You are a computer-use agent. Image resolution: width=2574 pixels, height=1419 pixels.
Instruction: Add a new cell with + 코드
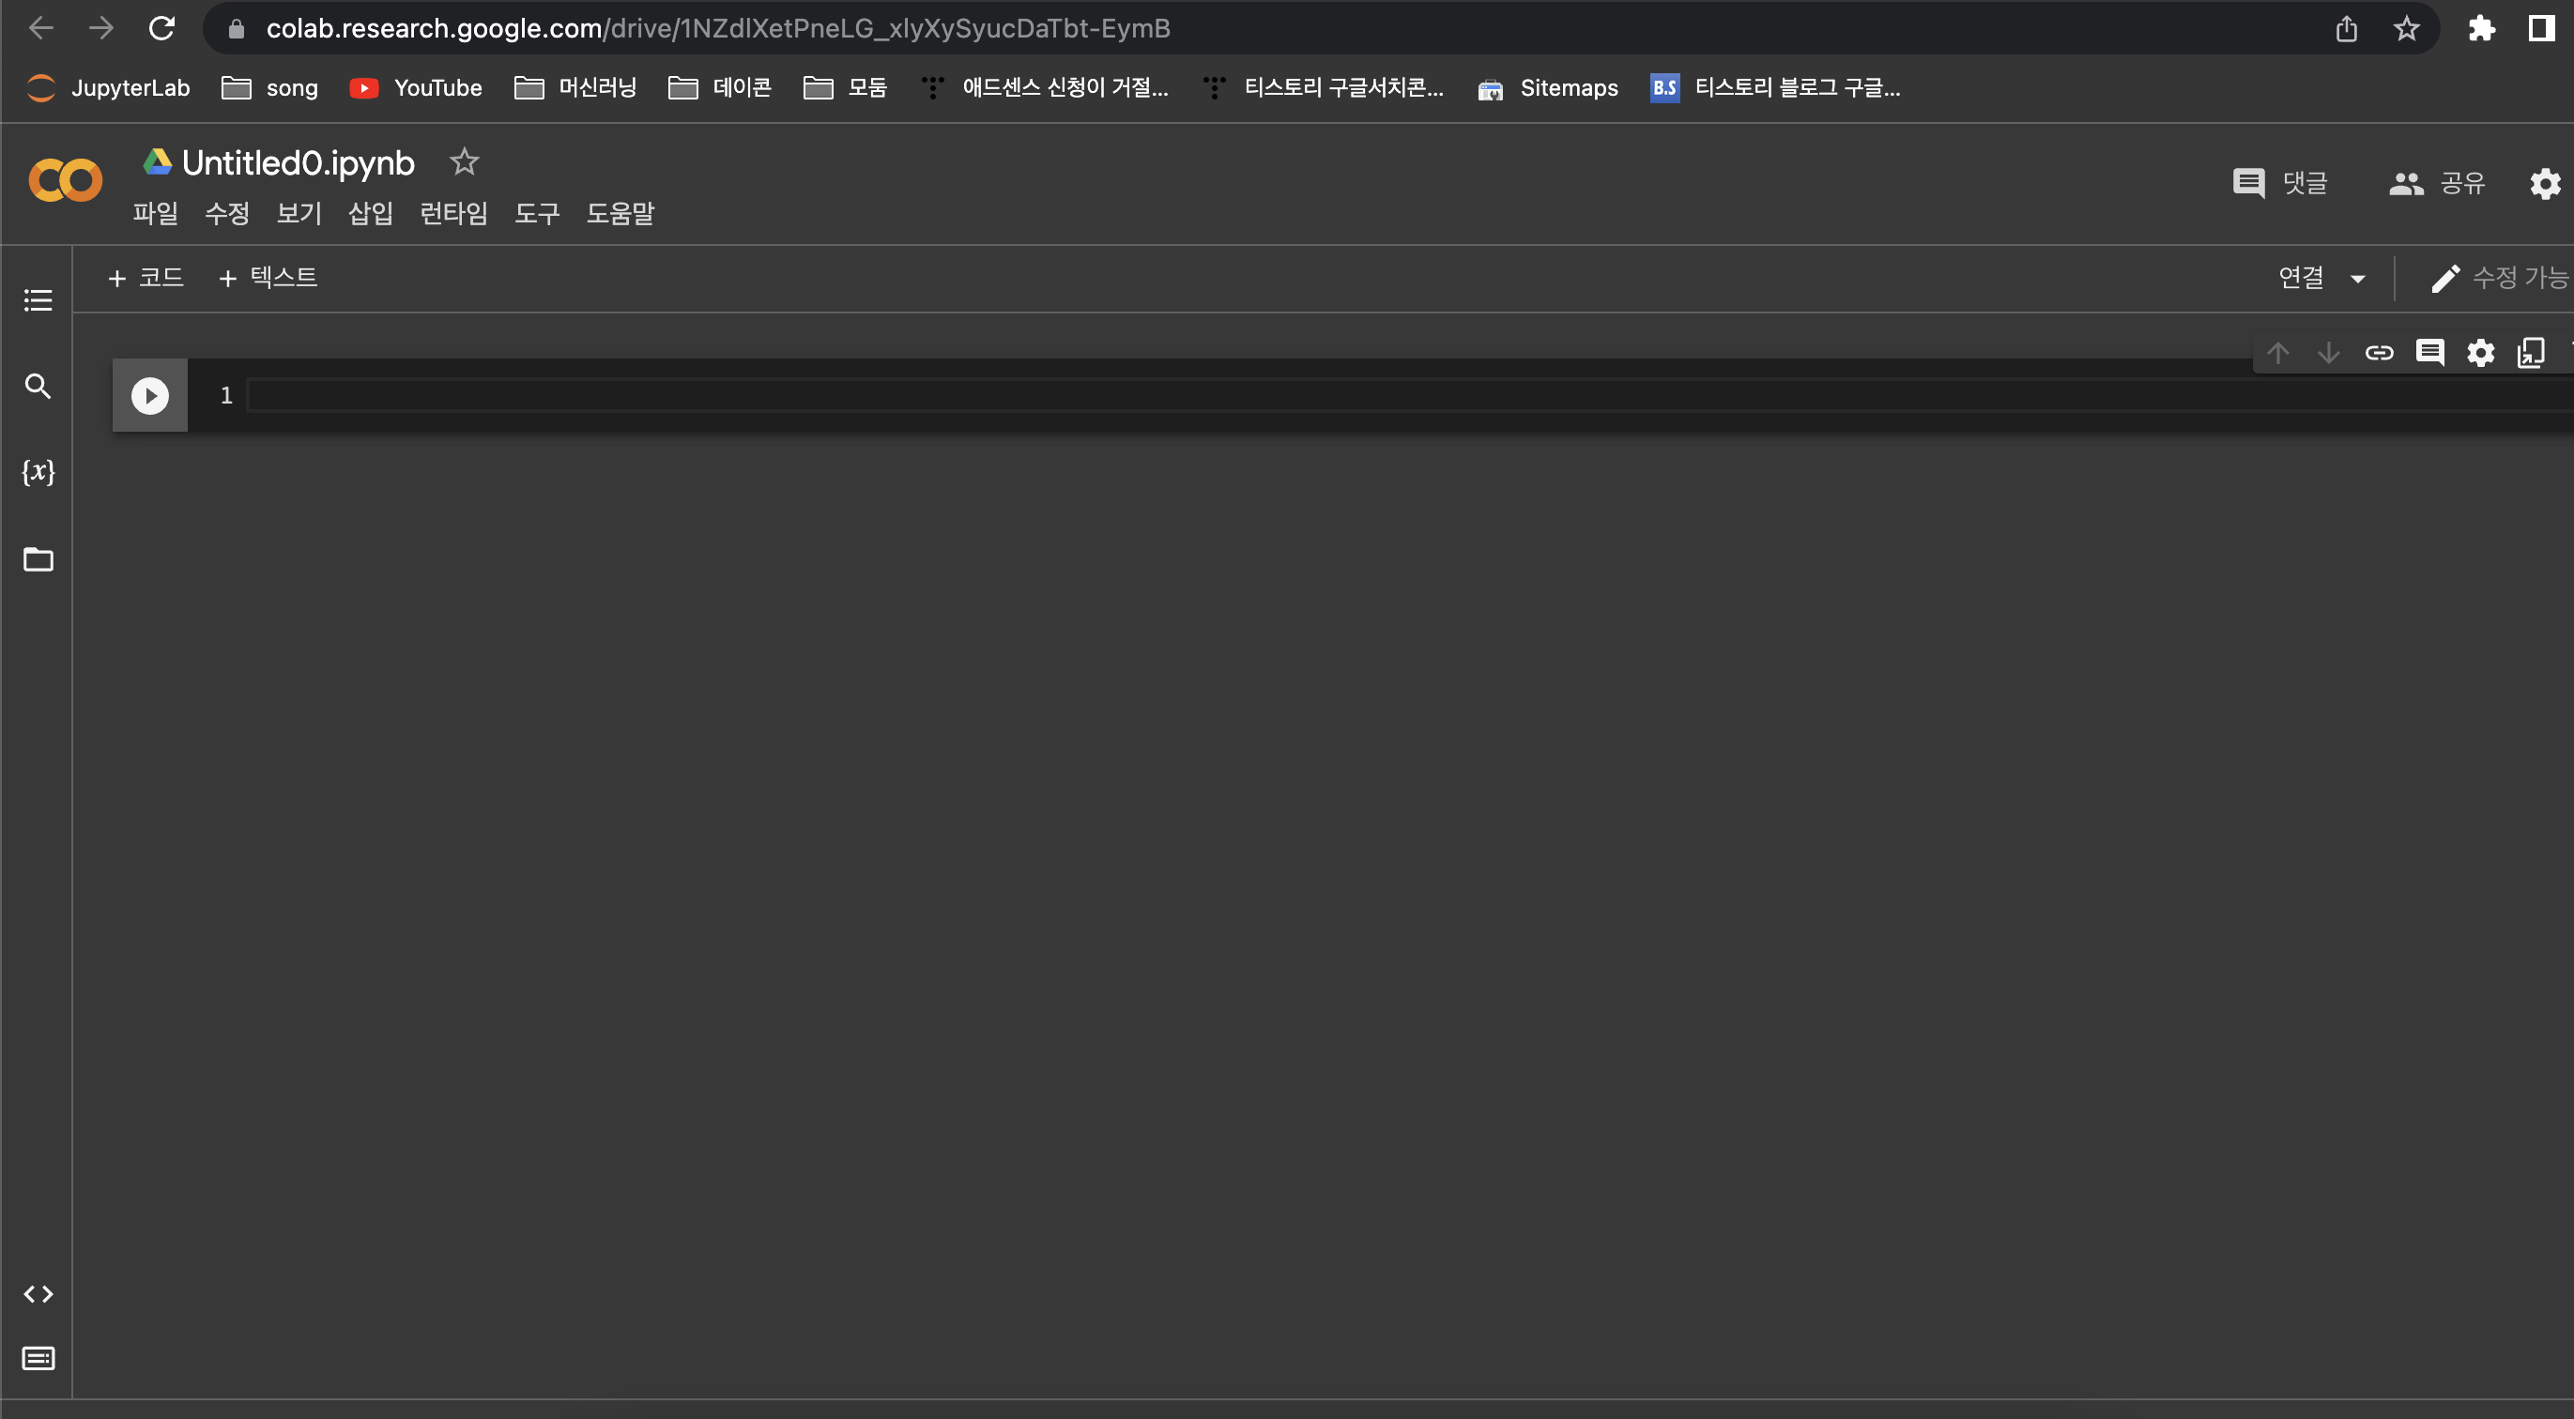point(146,277)
